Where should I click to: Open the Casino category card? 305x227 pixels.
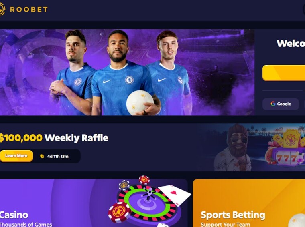point(94,203)
